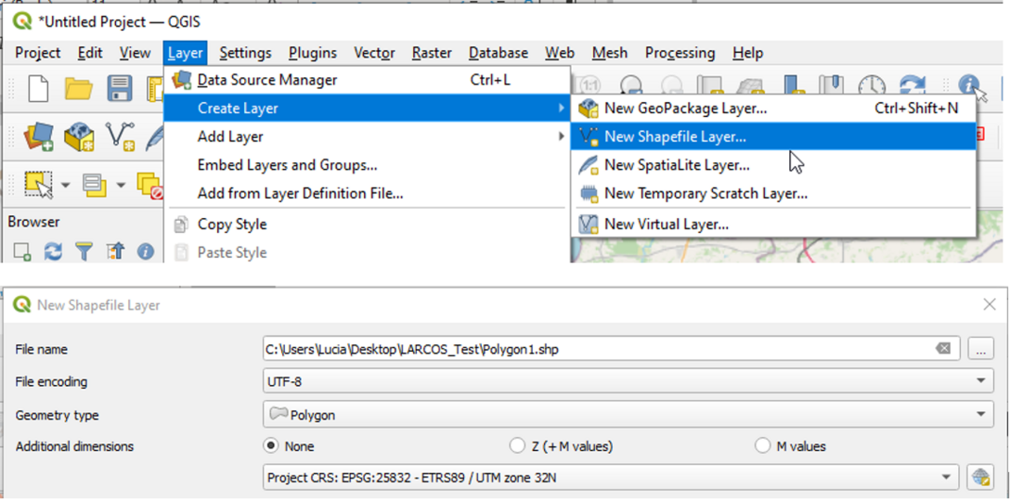This screenshot has height=501, width=1010.
Task: Choose New SpatiaLite Layer menu entry
Action: click(x=773, y=165)
